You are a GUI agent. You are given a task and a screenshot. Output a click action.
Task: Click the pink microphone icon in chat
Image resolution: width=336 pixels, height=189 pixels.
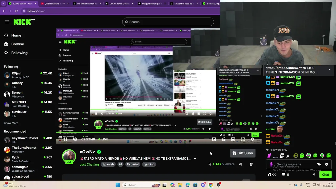pyautogui.click(x=271, y=164)
